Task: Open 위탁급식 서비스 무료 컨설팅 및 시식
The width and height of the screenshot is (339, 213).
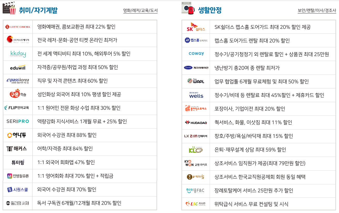Action: pos(251,204)
